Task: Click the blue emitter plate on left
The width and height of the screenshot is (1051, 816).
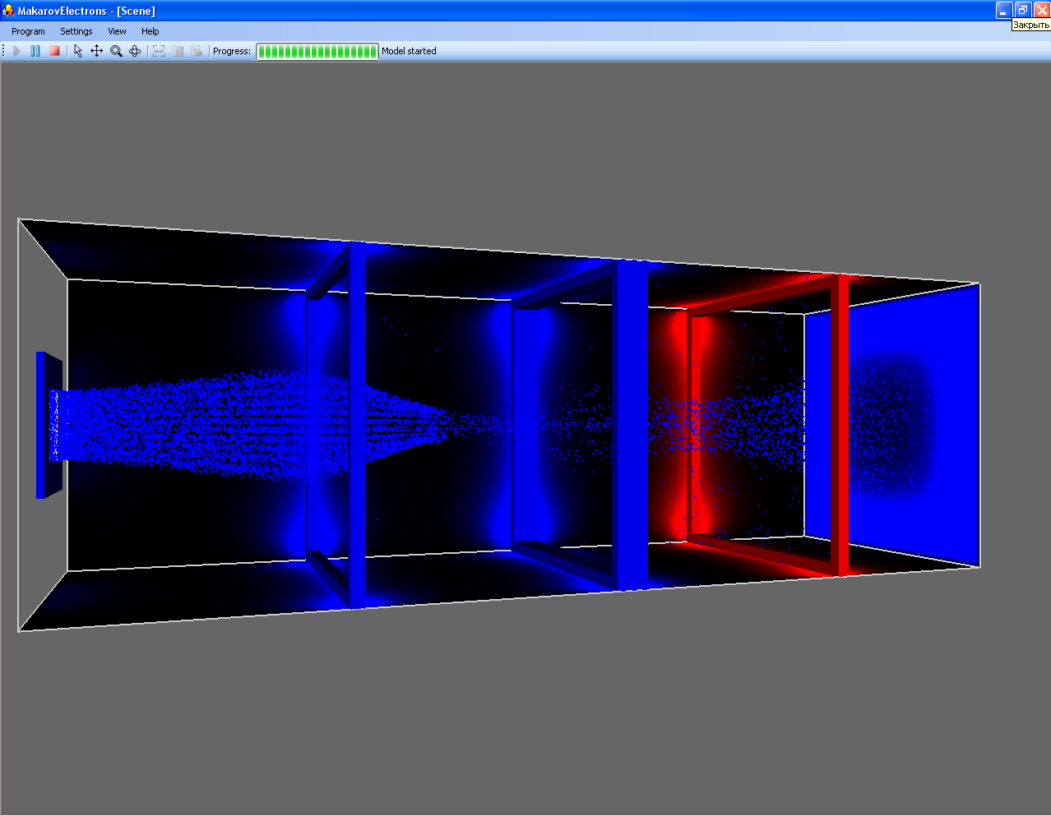Action: click(41, 425)
